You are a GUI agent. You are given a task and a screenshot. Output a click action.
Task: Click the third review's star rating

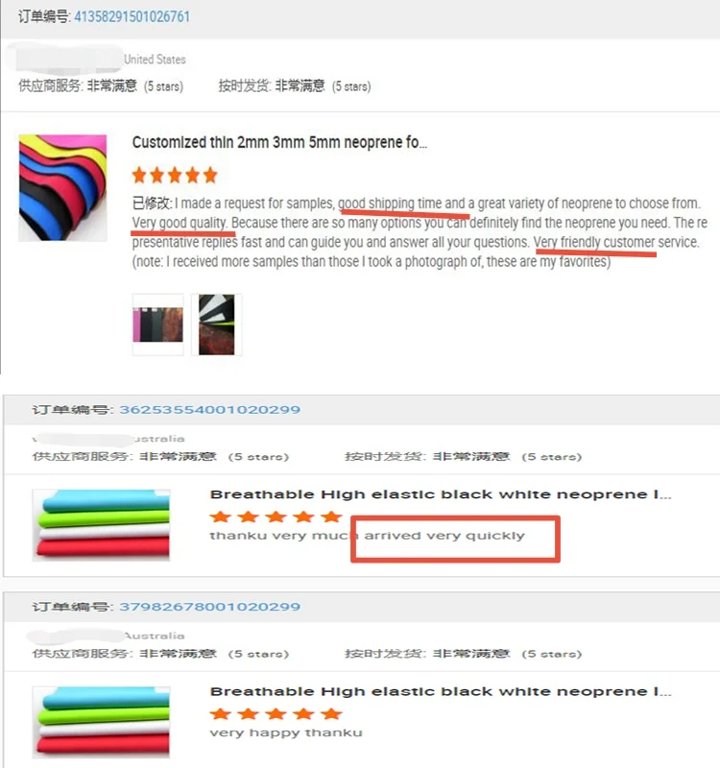pos(276,713)
